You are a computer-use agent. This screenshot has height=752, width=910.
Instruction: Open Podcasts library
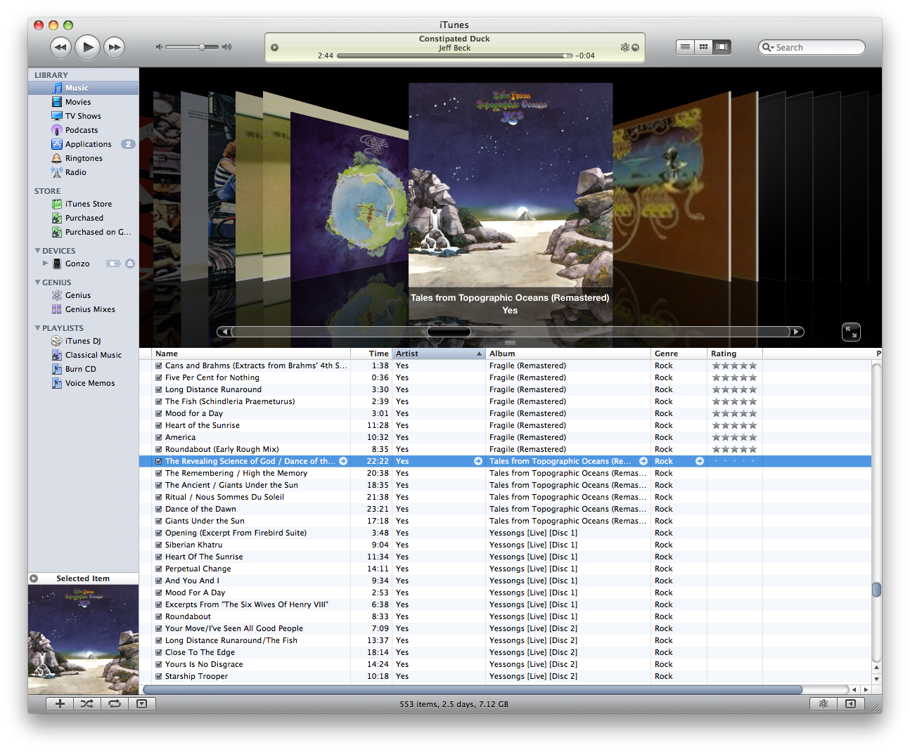84,130
